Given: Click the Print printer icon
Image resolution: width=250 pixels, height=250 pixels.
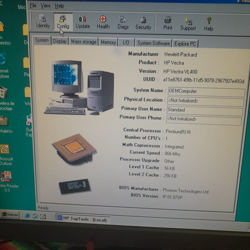Looking at the screenshot, I should tap(167, 23).
